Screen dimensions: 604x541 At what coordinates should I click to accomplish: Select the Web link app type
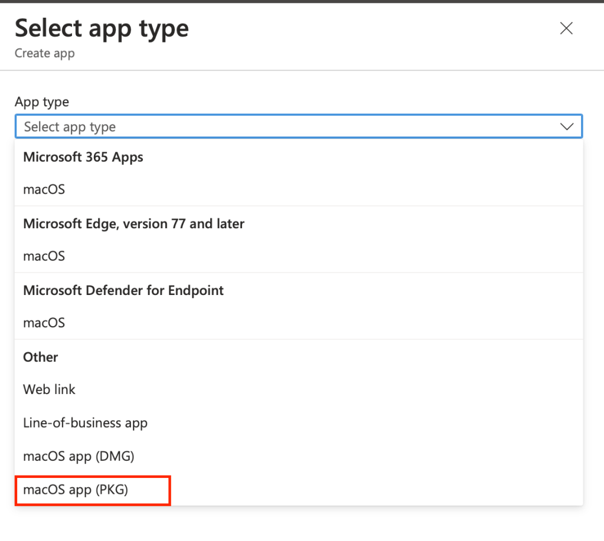click(50, 390)
